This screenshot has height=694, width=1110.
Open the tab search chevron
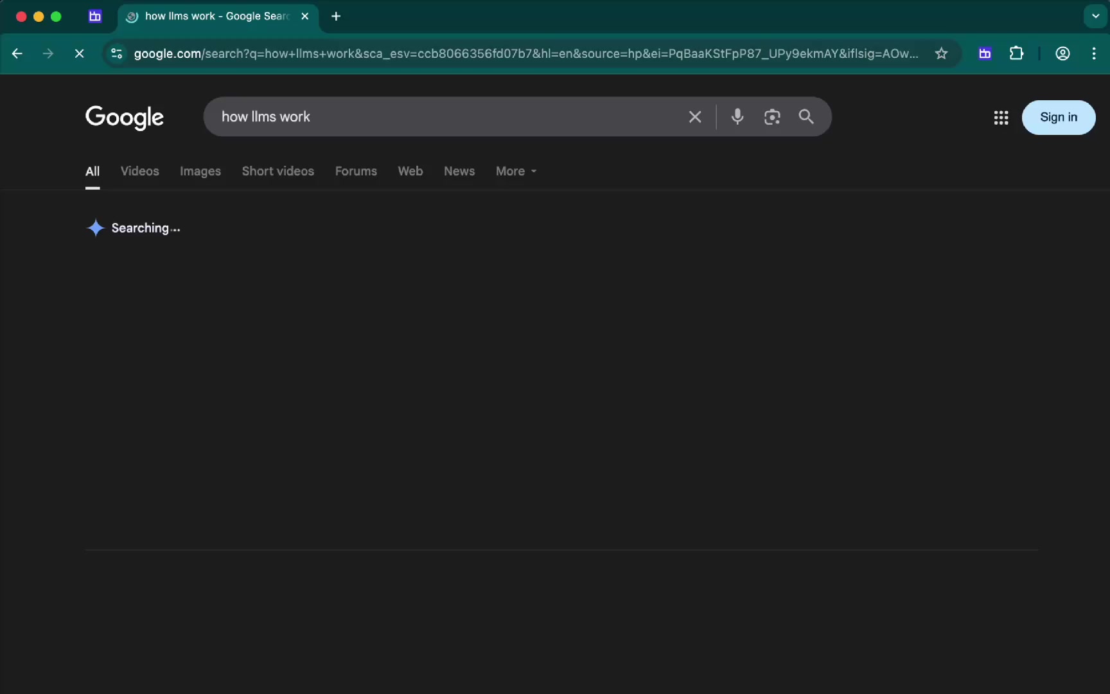pyautogui.click(x=1094, y=16)
